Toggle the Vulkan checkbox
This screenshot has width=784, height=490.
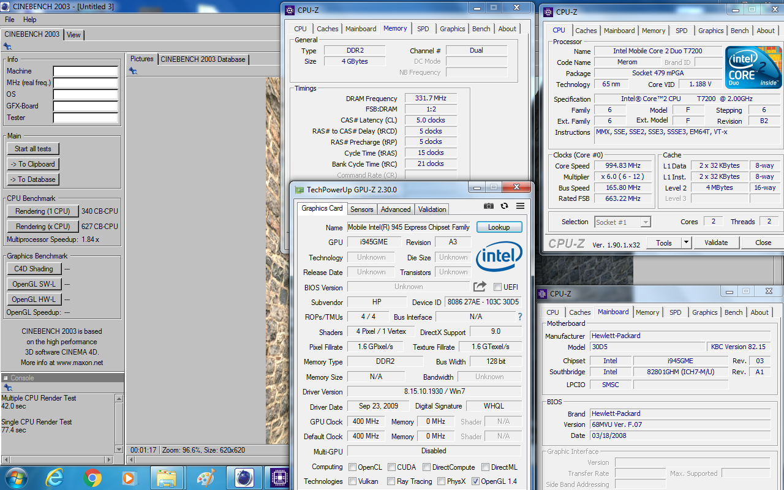click(352, 481)
